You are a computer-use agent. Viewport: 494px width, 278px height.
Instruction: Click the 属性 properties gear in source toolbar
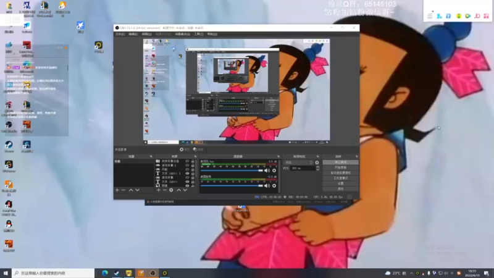pos(185,150)
